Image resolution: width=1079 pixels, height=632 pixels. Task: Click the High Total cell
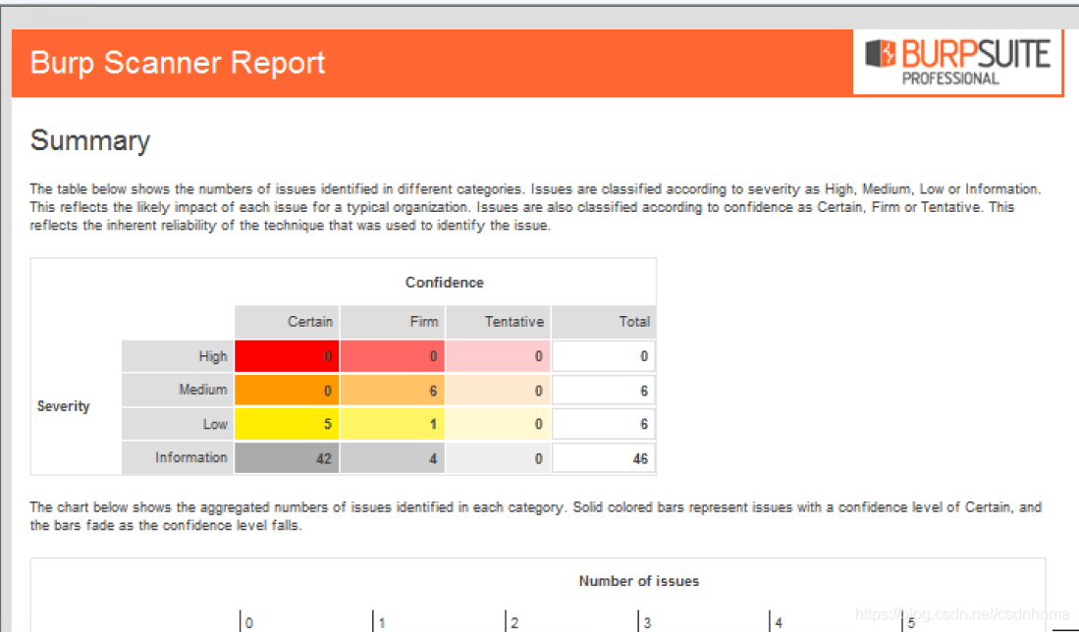(x=604, y=356)
